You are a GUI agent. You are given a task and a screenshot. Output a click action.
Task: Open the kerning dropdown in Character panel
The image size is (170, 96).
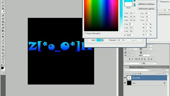(x=136, y=49)
